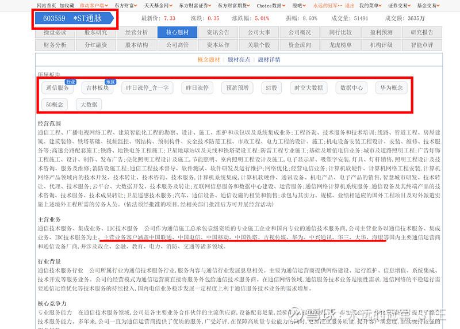Open the ST股 sector tag
This screenshot has height=329, width=460.
[271, 88]
